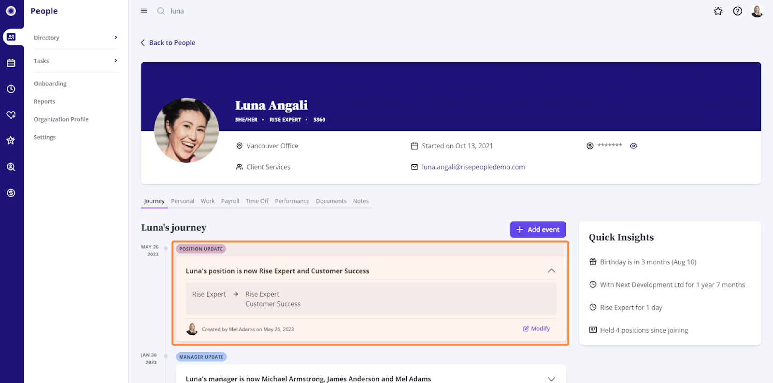Open the recruiting search-person sidebar icon
Viewport: 773px width, 383px height.
[11, 167]
